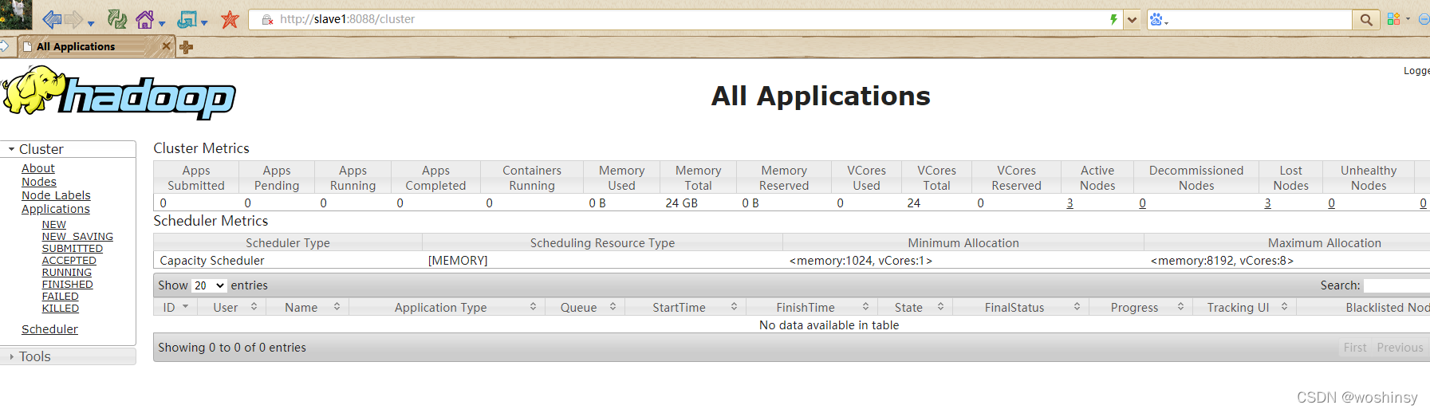Reload the page with the green refresh icon

(117, 19)
